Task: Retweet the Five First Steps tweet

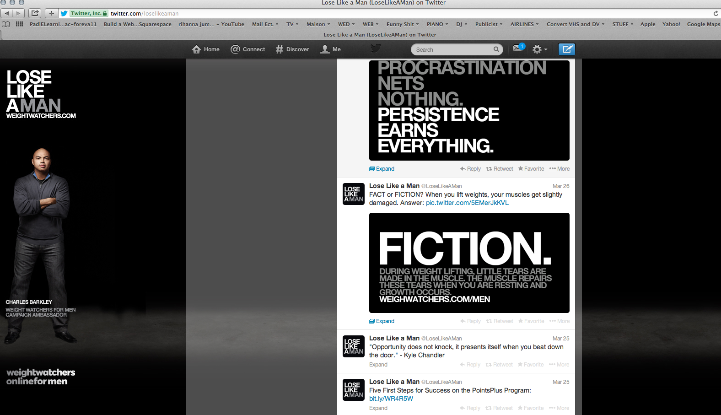Action: point(499,408)
